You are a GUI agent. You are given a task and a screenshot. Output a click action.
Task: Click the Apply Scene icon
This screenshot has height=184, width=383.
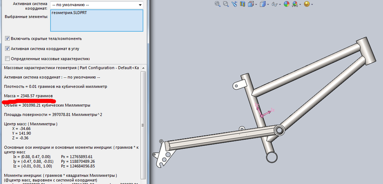tap(295, 4)
